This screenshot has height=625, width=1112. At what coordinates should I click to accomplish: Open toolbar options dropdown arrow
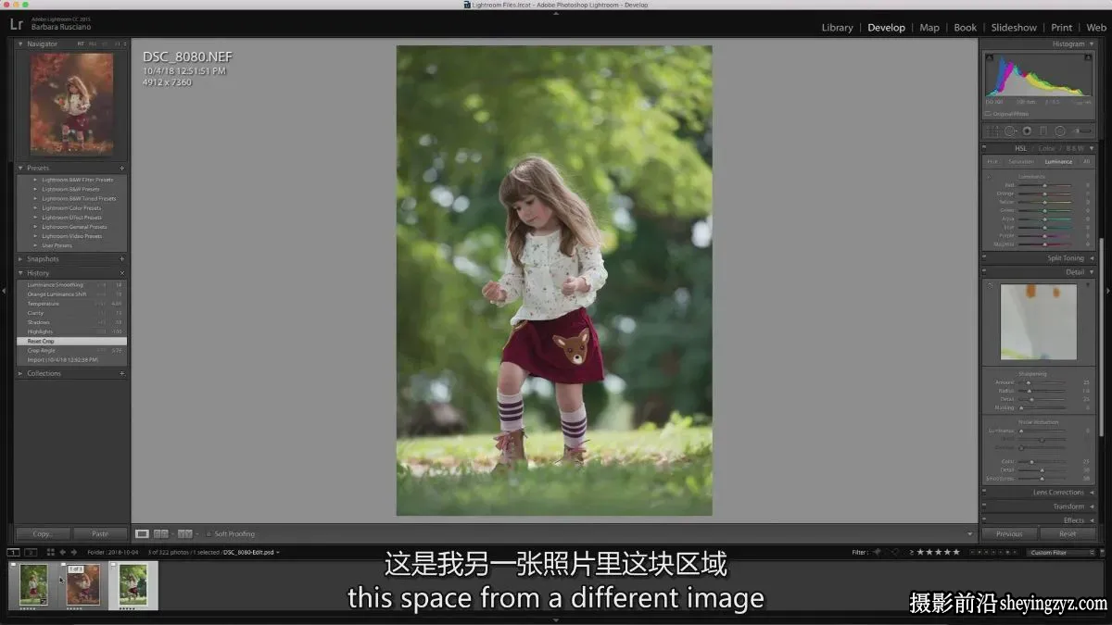point(970,534)
